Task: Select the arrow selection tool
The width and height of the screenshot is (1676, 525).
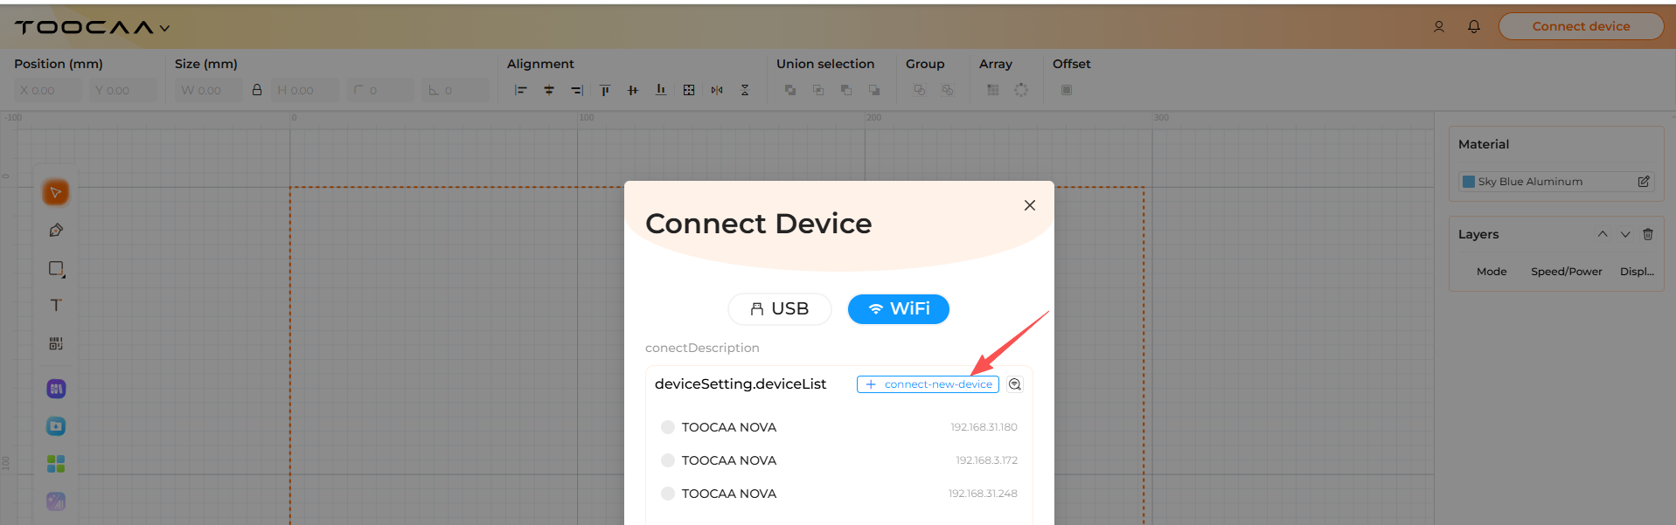Action: (56, 192)
